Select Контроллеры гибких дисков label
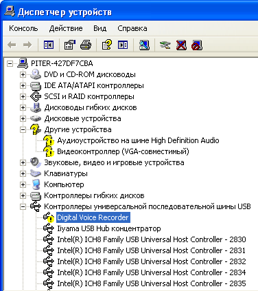Image resolution: width=258 pixels, height=291 pixels. (94, 195)
